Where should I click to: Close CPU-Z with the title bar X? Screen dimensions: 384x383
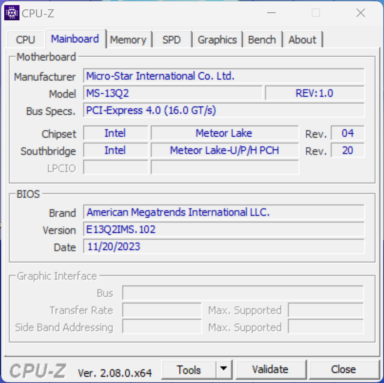(361, 13)
